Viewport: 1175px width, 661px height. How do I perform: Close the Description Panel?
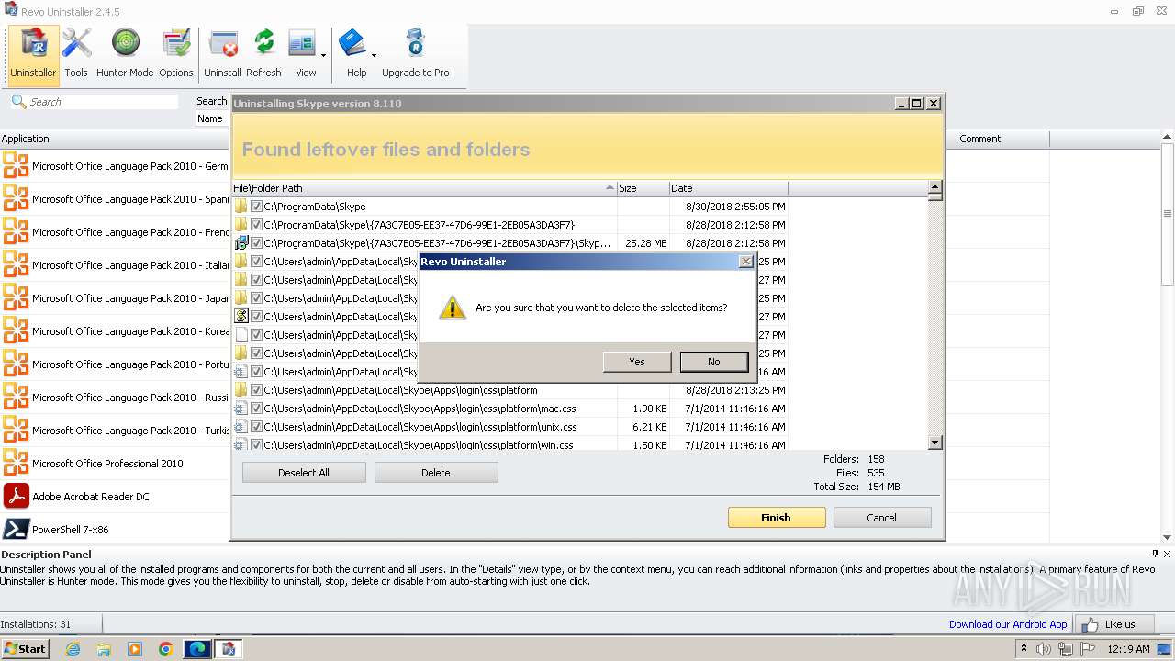coord(1168,554)
